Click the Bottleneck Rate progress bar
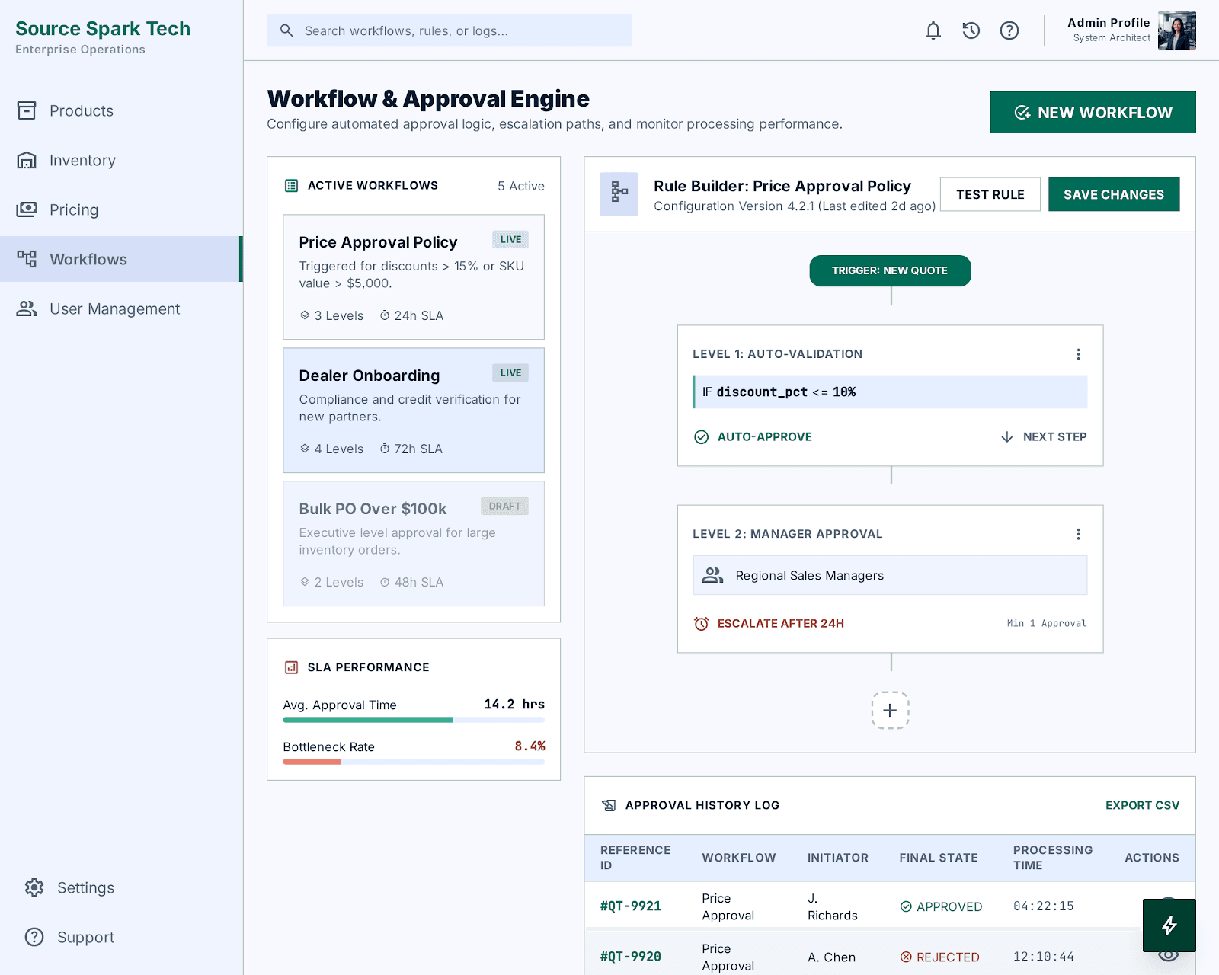Image resolution: width=1219 pixels, height=975 pixels. tap(414, 762)
